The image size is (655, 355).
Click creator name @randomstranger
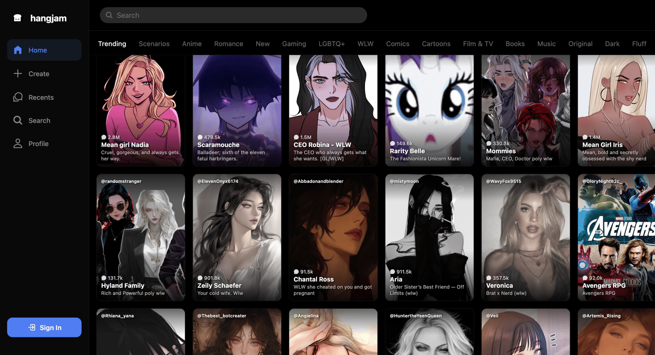121,181
